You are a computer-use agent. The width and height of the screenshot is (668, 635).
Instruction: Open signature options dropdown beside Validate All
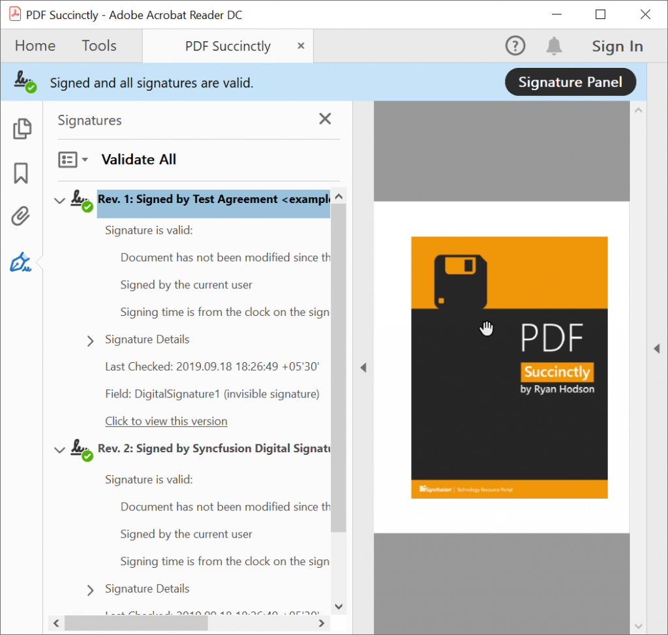(73, 160)
